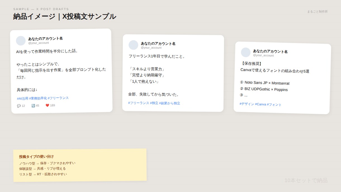The image size is (341, 192).
Task: Click the title 納品イメージ｜X投稿文サンプル
Action: tap(65, 17)
